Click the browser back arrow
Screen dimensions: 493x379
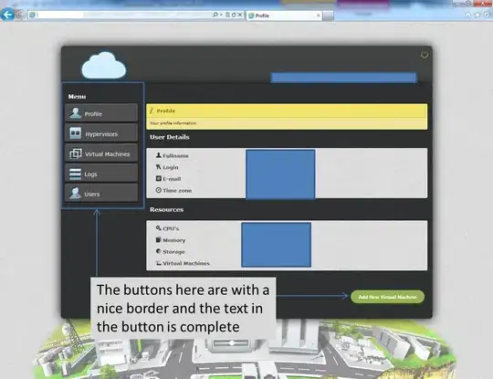pos(7,14)
